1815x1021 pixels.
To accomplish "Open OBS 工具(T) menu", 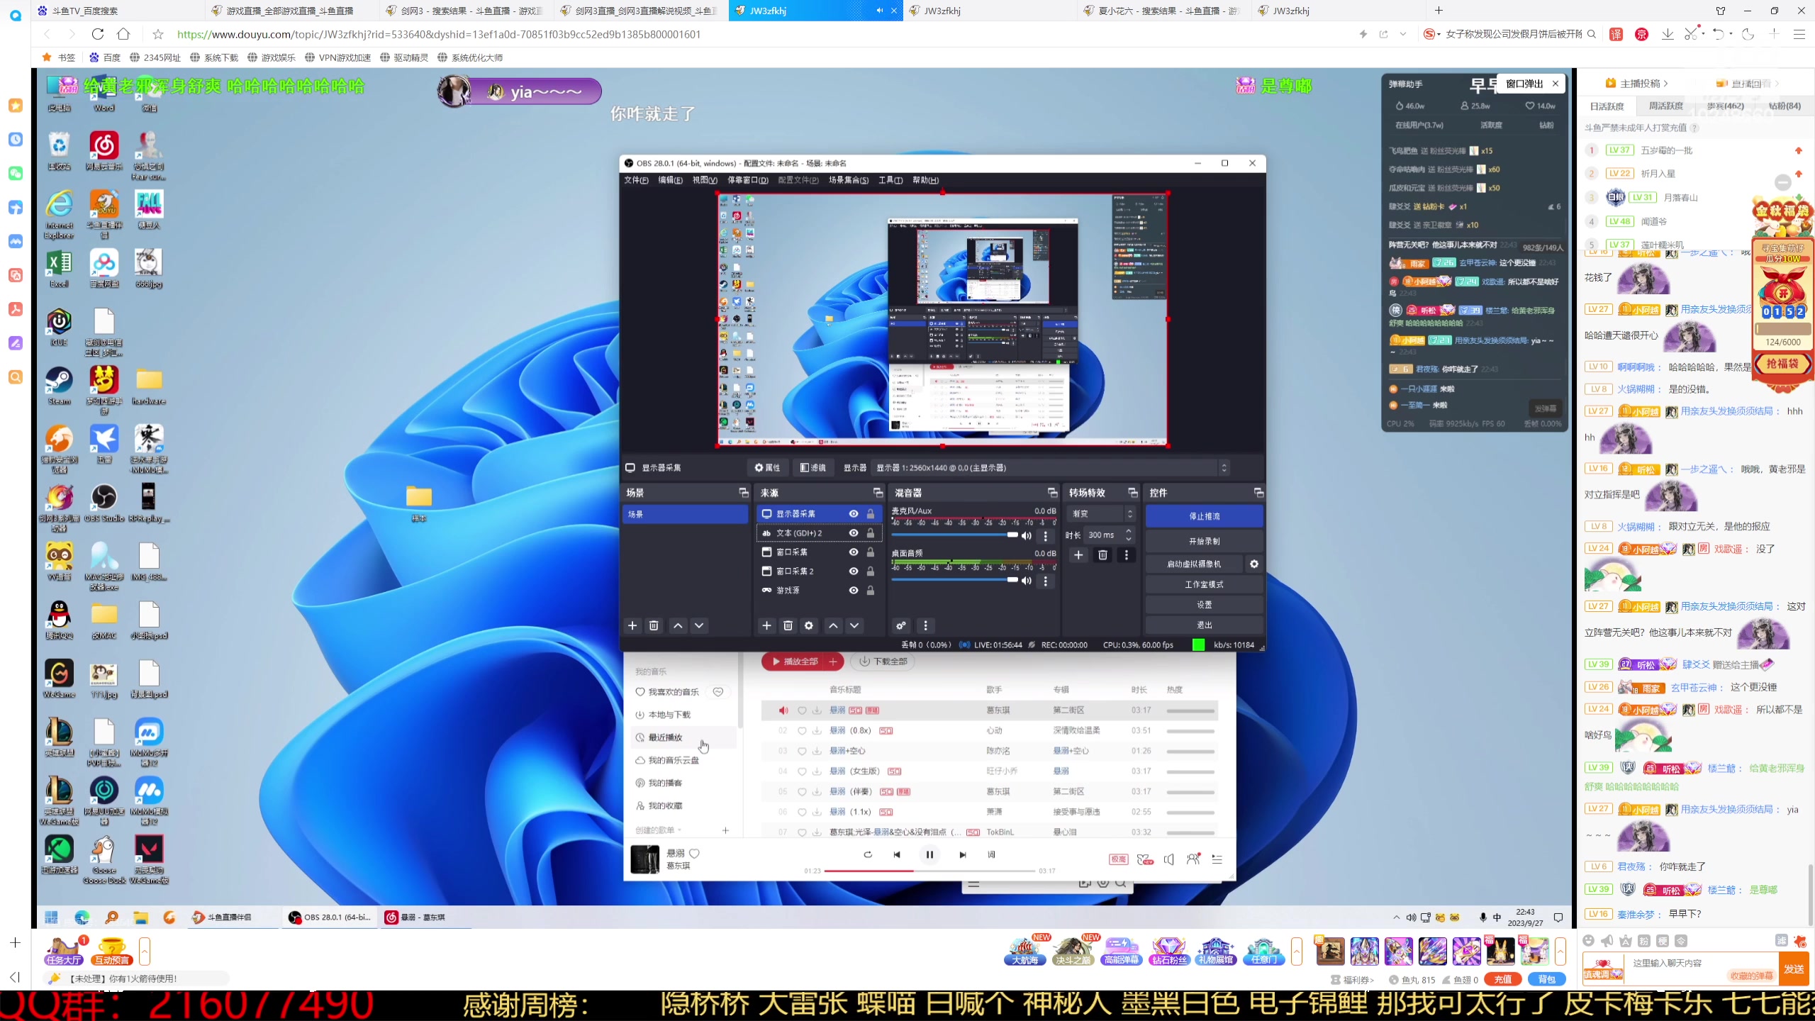I will click(890, 180).
